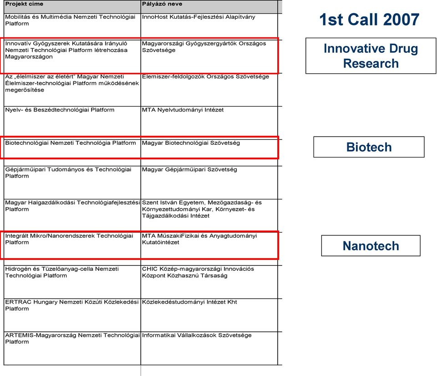This screenshot has height=376, width=437.
Task: Click the 'Nanotech' label box
Action: (x=371, y=245)
